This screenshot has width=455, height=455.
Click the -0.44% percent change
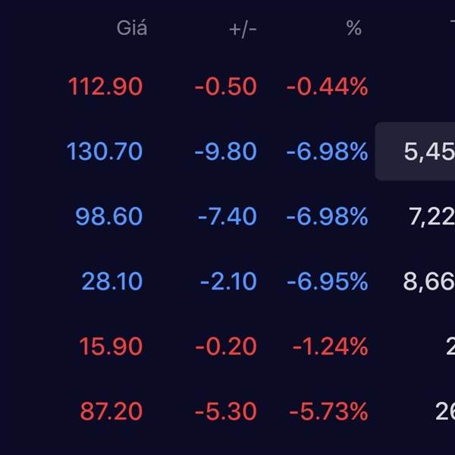(327, 86)
